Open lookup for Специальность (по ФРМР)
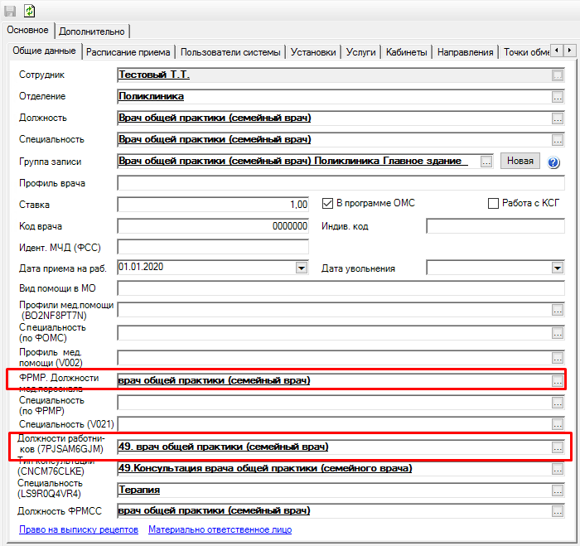This screenshot has height=546, width=580. coord(558,403)
